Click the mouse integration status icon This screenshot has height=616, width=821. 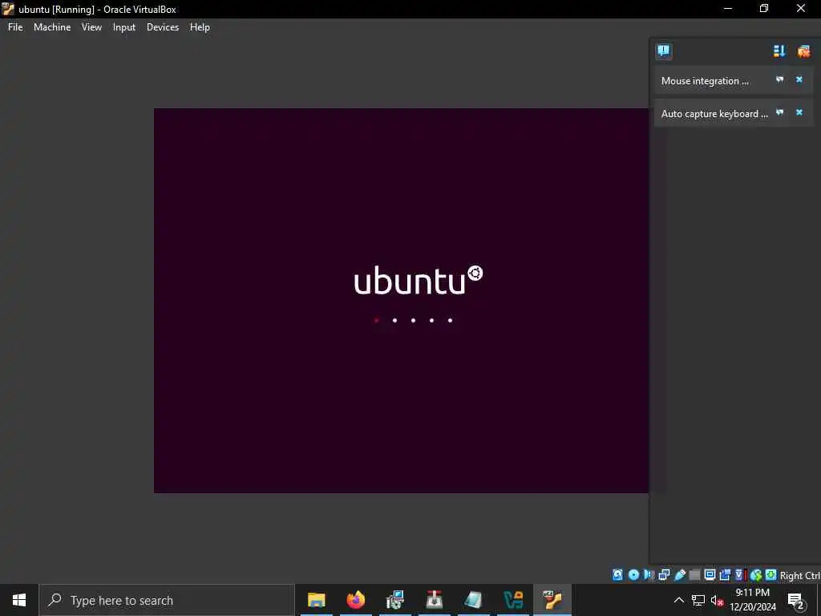pos(755,575)
